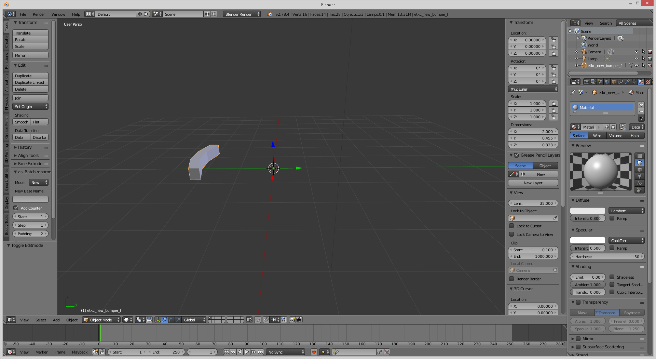Image resolution: width=656 pixels, height=359 pixels.
Task: Choose sphere preview shape for material
Action: point(640,163)
